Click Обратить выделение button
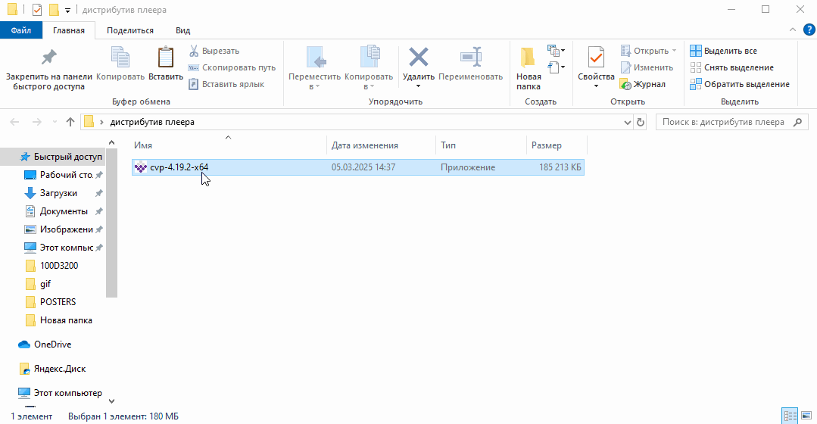Screen dimensions: 817x424 click(739, 84)
